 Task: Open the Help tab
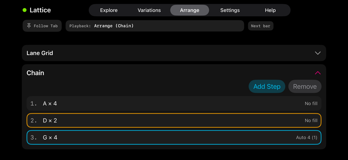pyautogui.click(x=270, y=10)
